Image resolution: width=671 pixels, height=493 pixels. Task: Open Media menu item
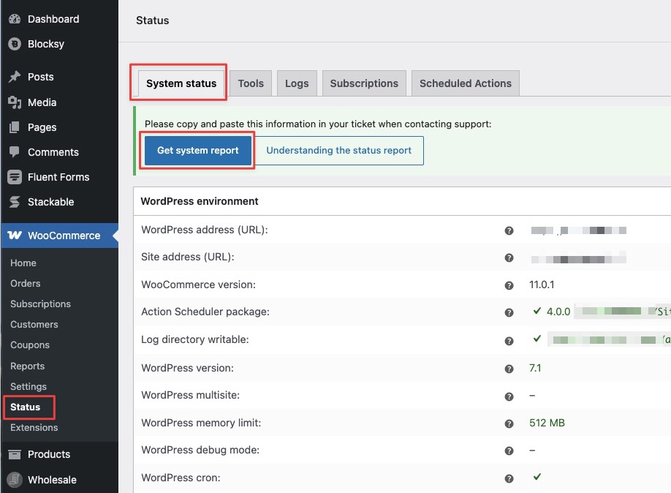42,102
